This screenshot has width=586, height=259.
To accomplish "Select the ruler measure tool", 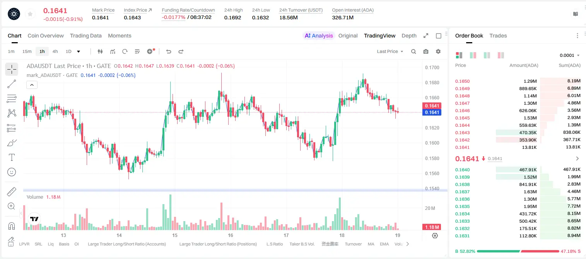I will pyautogui.click(x=12, y=192).
